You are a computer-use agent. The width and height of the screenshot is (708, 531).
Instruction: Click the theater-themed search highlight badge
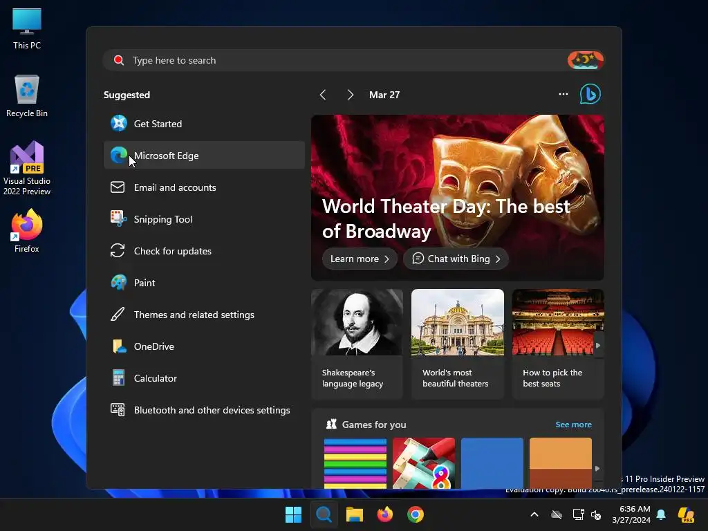coord(586,60)
